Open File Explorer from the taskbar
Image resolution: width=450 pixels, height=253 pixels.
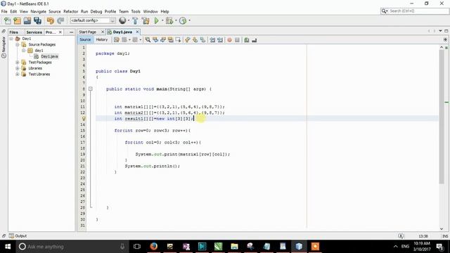234,247
